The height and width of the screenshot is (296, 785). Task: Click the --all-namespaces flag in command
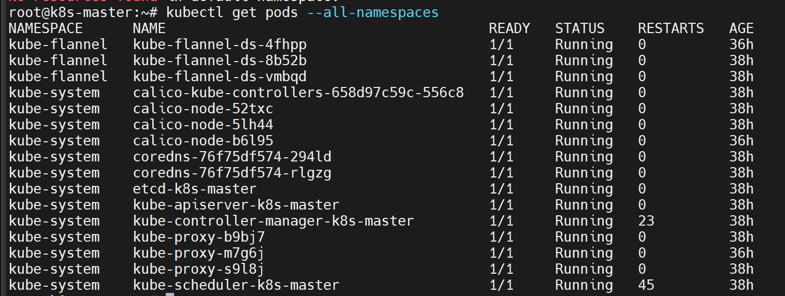(x=373, y=12)
